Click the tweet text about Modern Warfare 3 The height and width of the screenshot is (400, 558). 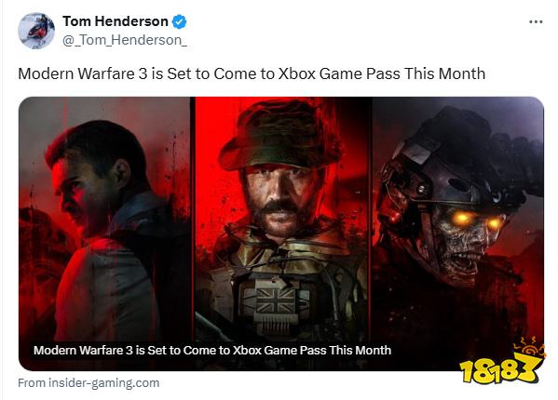pos(252,73)
